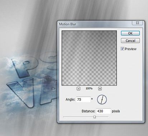Click the angle direction dial
The height and width of the screenshot is (136, 148).
[102, 99]
